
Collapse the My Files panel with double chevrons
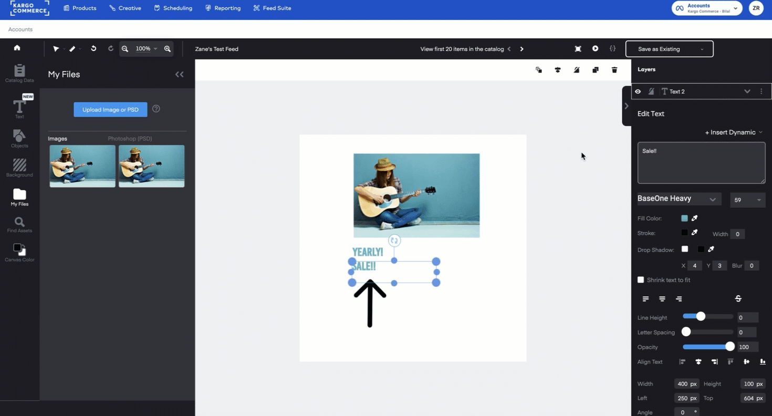[x=179, y=74]
